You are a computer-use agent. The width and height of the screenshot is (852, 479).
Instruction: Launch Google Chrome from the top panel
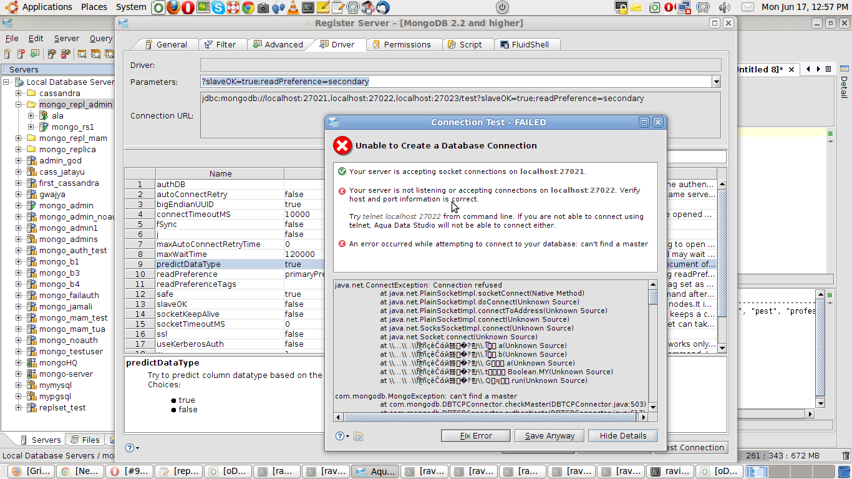(x=248, y=7)
